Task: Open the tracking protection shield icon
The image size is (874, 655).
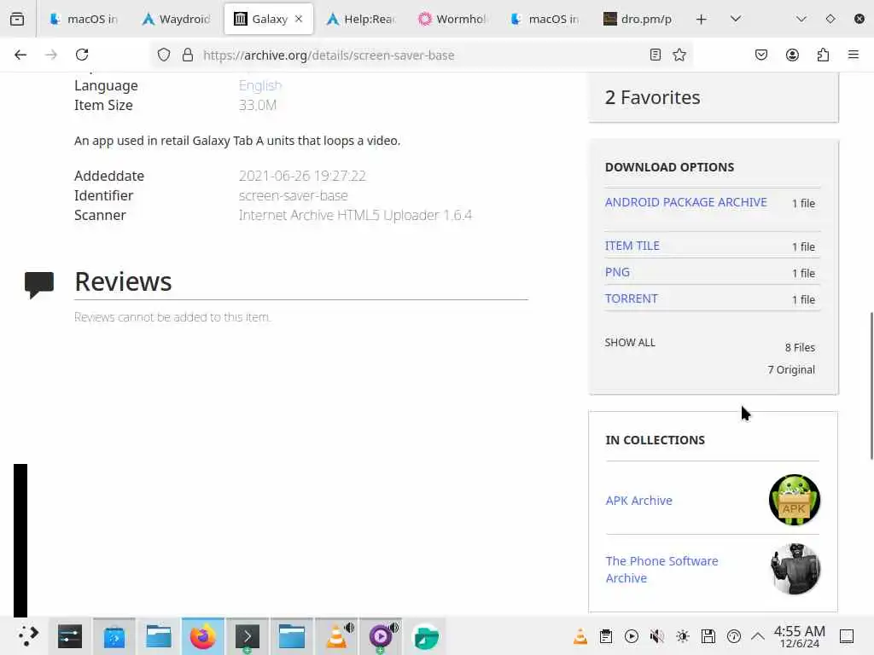Action: pyautogui.click(x=163, y=55)
